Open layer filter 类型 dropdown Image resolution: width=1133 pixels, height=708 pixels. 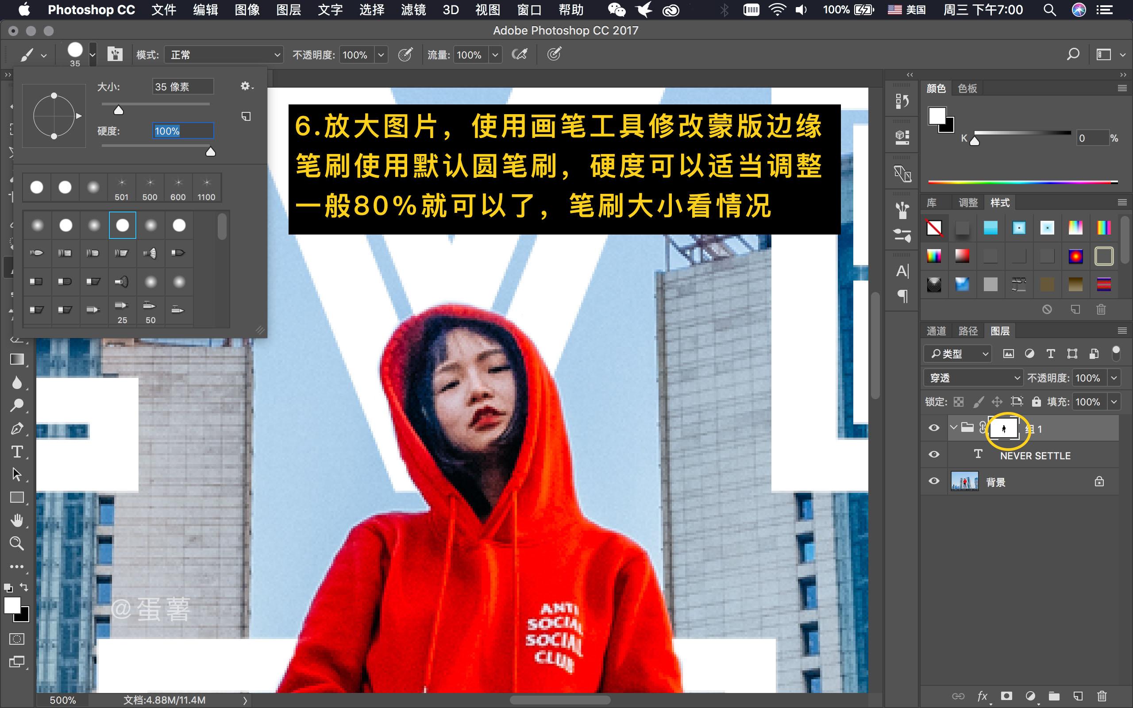pyautogui.click(x=958, y=354)
